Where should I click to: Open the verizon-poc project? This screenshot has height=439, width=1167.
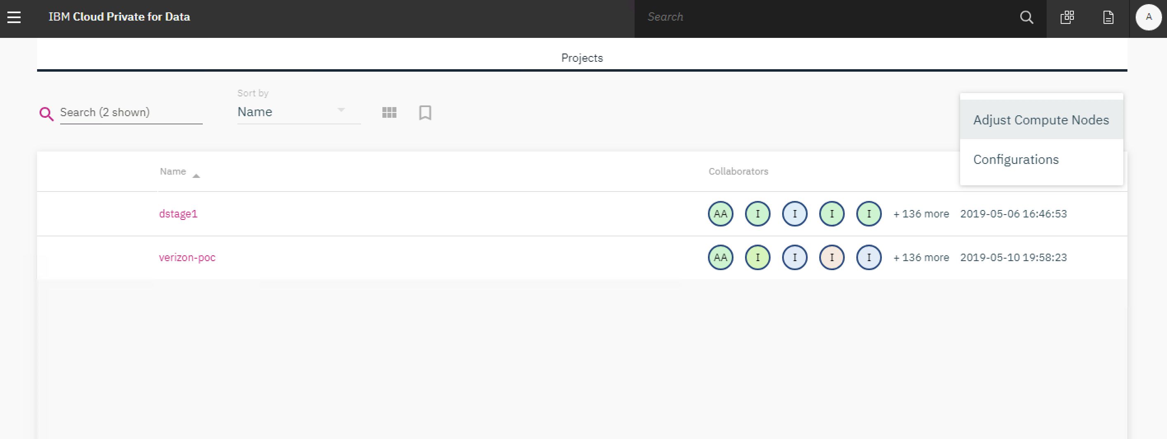(187, 257)
